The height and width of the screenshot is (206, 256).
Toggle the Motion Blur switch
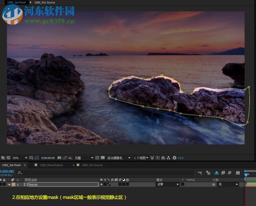pos(230,173)
